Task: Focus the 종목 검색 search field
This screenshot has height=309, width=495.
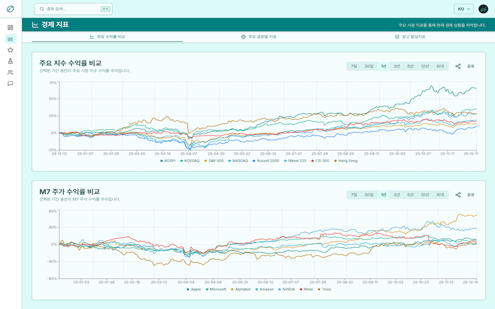Action: [x=73, y=9]
